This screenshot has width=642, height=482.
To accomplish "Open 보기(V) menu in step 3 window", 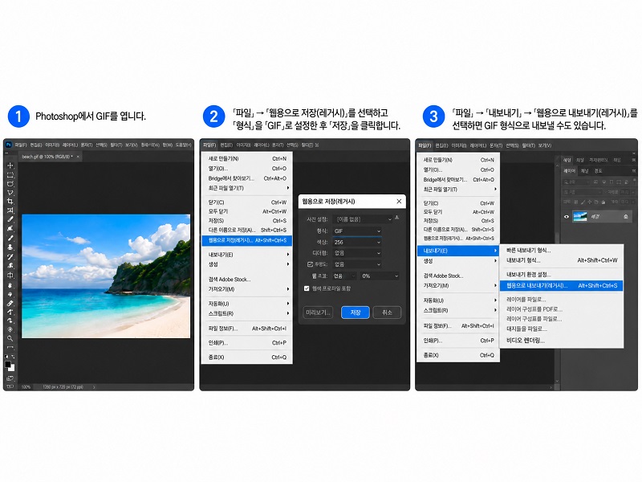I will [545, 145].
